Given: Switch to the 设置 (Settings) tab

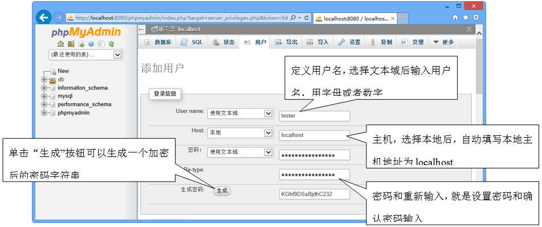Looking at the screenshot, I should [x=349, y=43].
